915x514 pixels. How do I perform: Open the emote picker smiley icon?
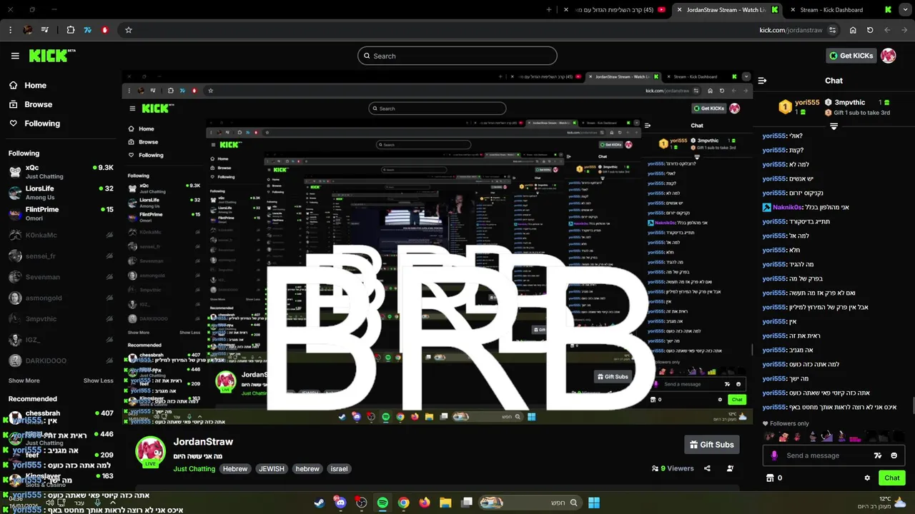(894, 455)
